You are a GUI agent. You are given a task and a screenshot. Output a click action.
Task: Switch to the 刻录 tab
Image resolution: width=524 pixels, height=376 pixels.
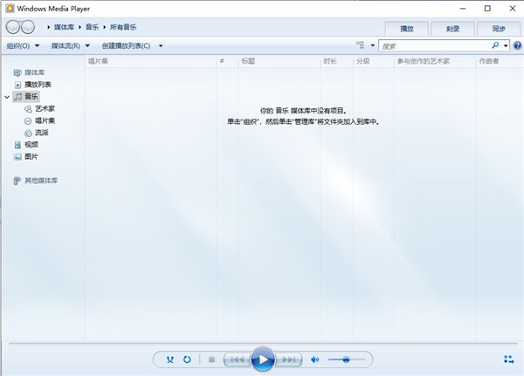(x=452, y=29)
